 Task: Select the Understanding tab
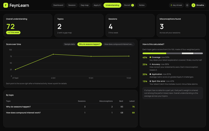(112, 5)
